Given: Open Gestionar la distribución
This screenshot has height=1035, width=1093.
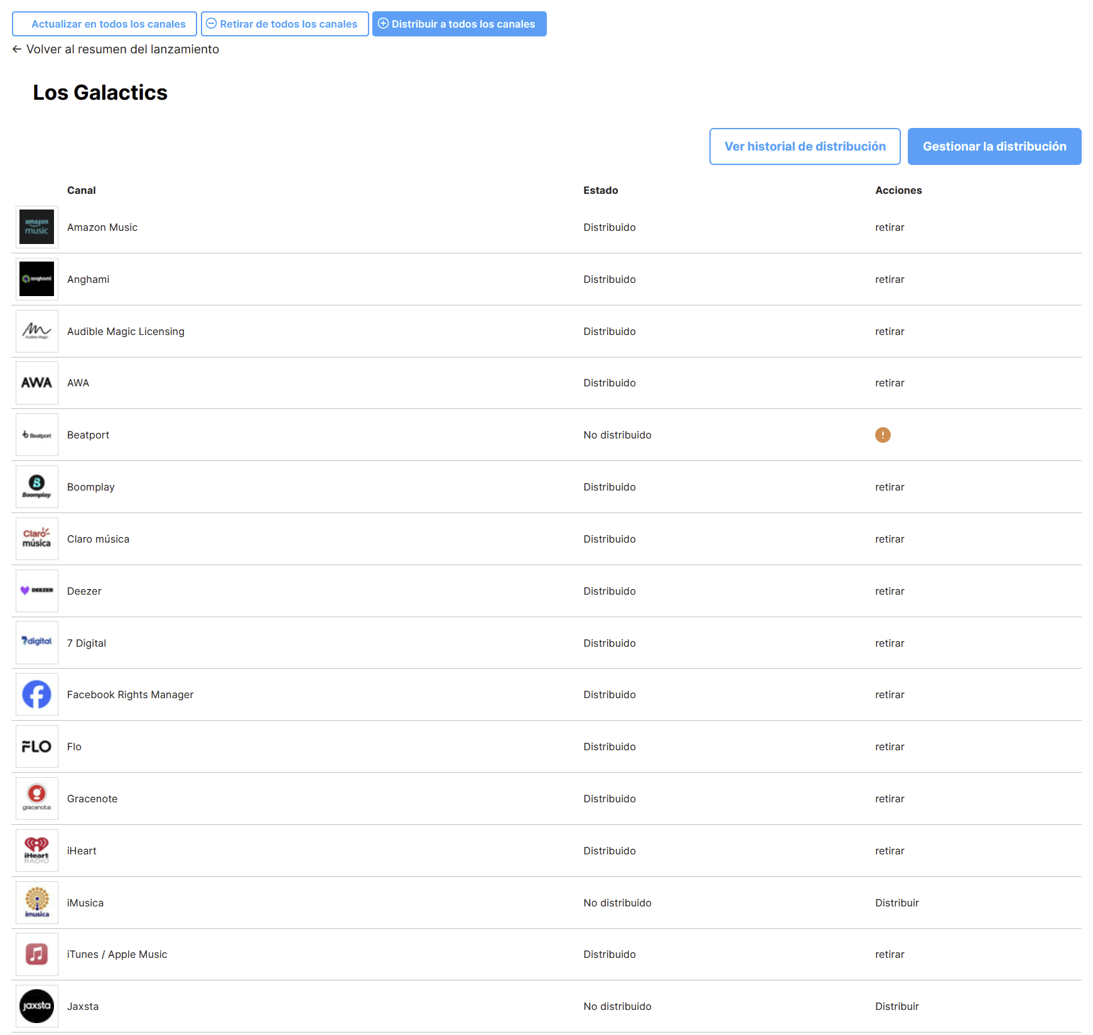Looking at the screenshot, I should [994, 146].
